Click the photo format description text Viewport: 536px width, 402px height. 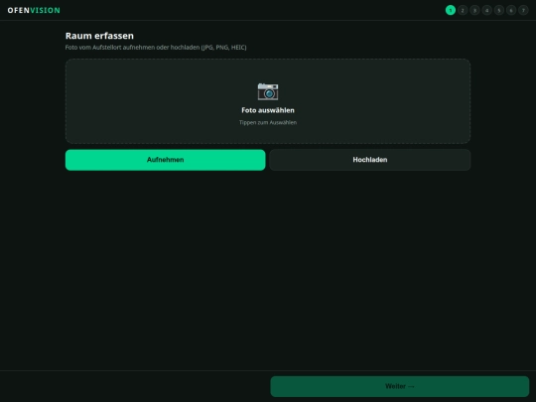156,48
